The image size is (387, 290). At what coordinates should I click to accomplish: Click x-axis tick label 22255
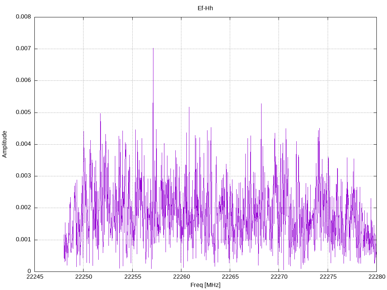tap(133, 277)
